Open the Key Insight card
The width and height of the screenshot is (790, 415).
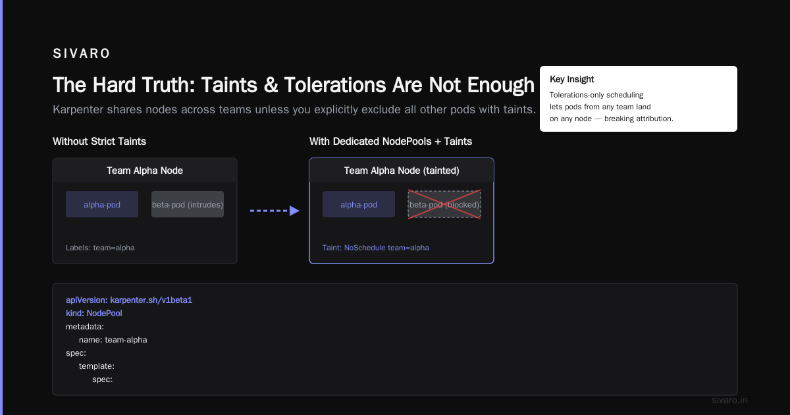pos(639,99)
